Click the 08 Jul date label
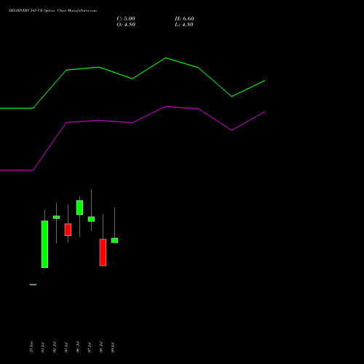 (101, 347)
